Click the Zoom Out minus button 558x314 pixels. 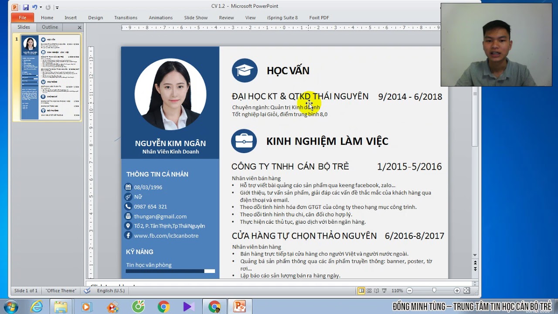tap(409, 290)
